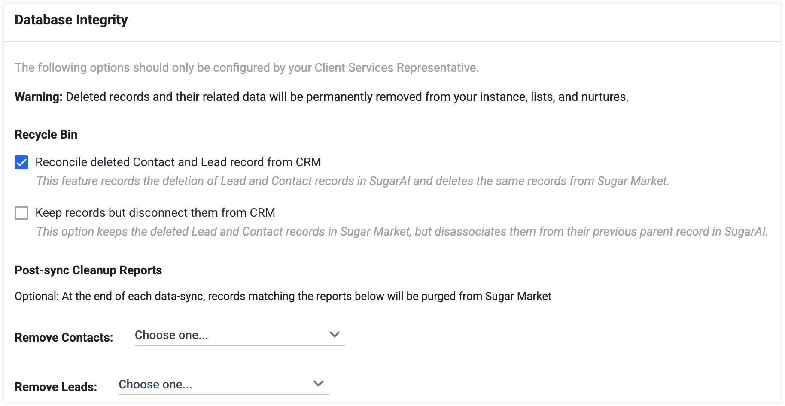The image size is (785, 406).
Task: Click the Warning: deleted records message
Action: [322, 97]
